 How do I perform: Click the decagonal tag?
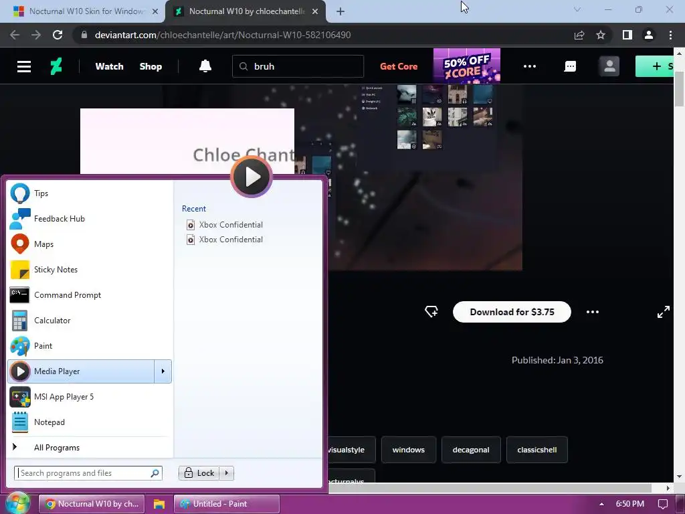(x=471, y=450)
